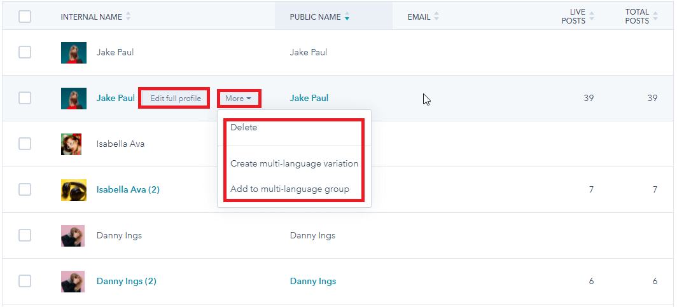Choose Delete from the More menu
Image resolution: width=677 pixels, height=307 pixels.
[x=244, y=127]
